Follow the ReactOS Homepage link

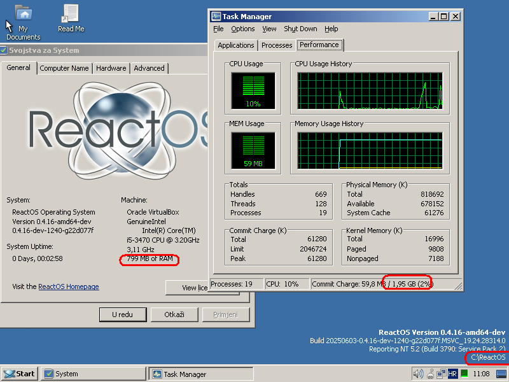click(69, 286)
